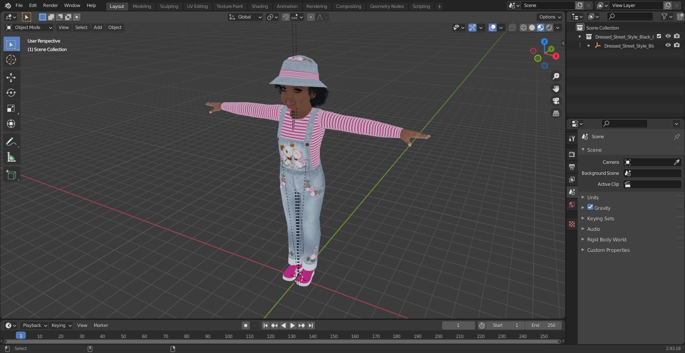Viewport: 685px width, 353px height.
Task: Hide the Dressed_Street_Style_Bla armature object
Action: (668, 46)
